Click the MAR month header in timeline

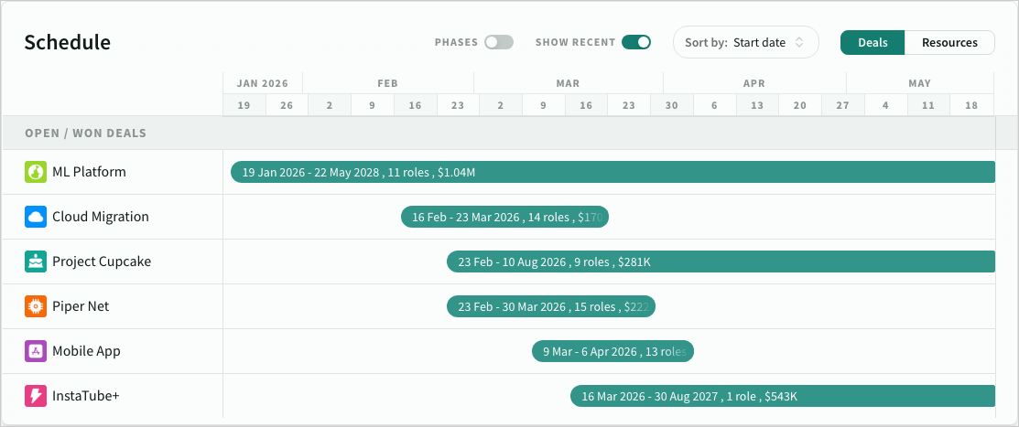pos(568,83)
